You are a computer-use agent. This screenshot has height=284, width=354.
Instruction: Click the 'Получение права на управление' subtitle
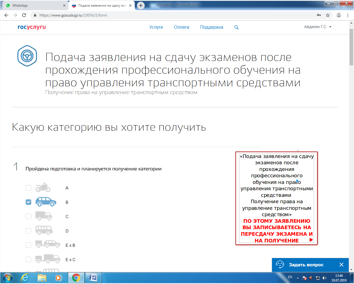click(121, 92)
